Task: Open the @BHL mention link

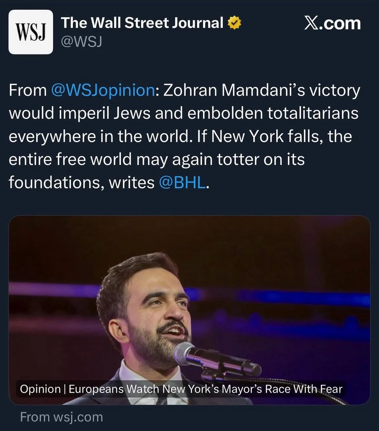Action: coord(182,182)
